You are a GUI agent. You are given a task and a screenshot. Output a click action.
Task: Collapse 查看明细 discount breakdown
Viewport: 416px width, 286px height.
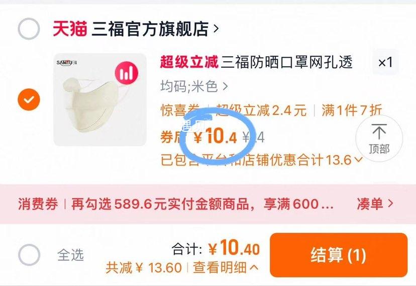(x=226, y=267)
